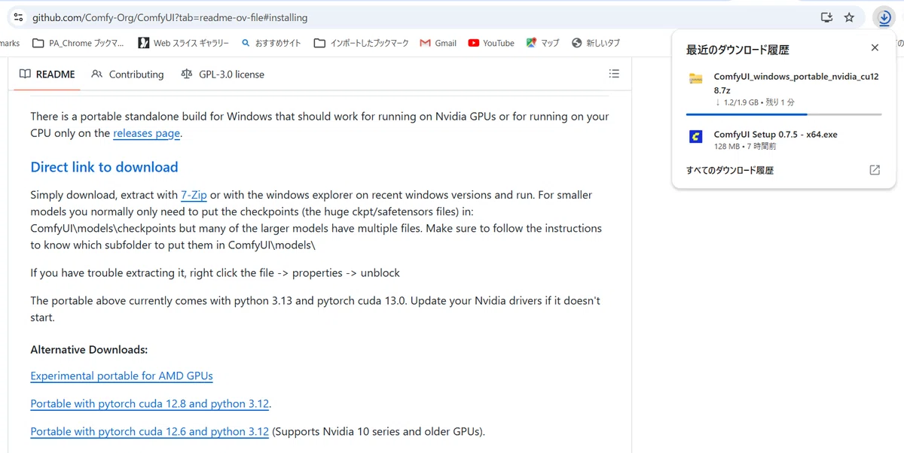This screenshot has width=904, height=453.
Task: Open the site information icon in address bar
Action: click(x=19, y=17)
